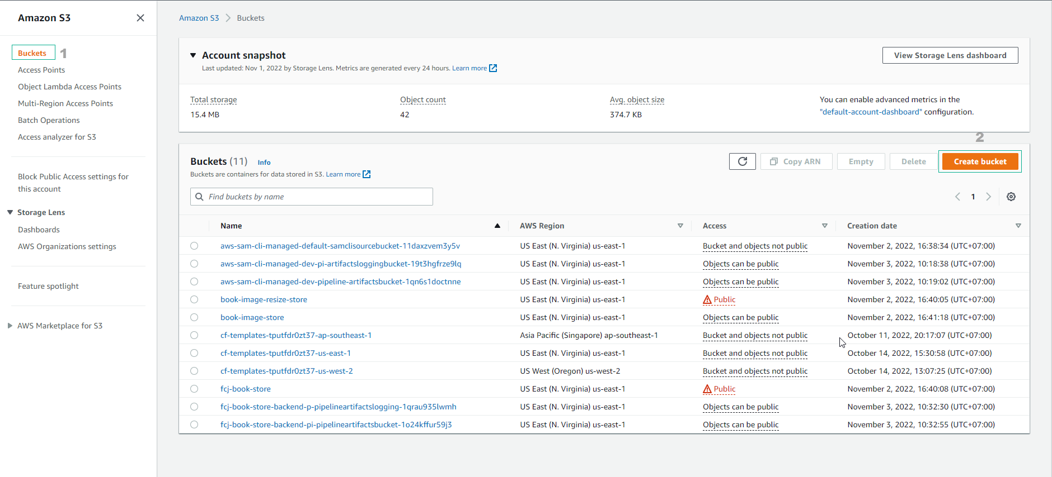The image size is (1052, 477).
Task: Open AWS Region column sort dropdown
Action: [x=680, y=226]
